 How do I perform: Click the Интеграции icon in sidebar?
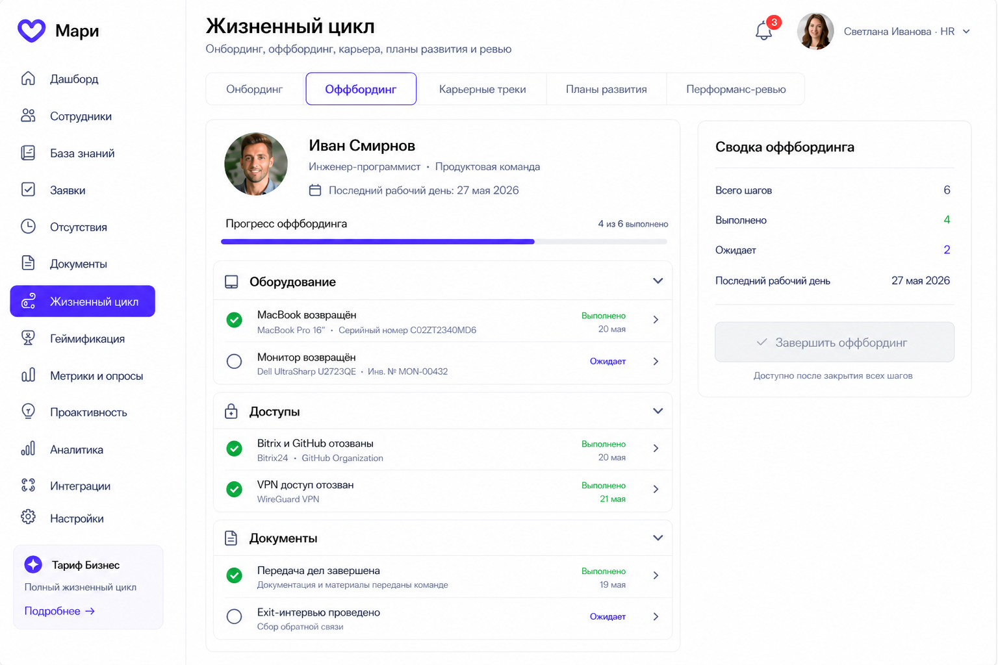click(28, 485)
